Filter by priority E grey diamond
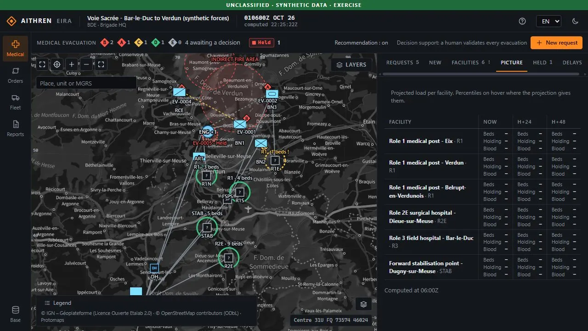Viewport: 588px width, 331px height. pos(175,43)
